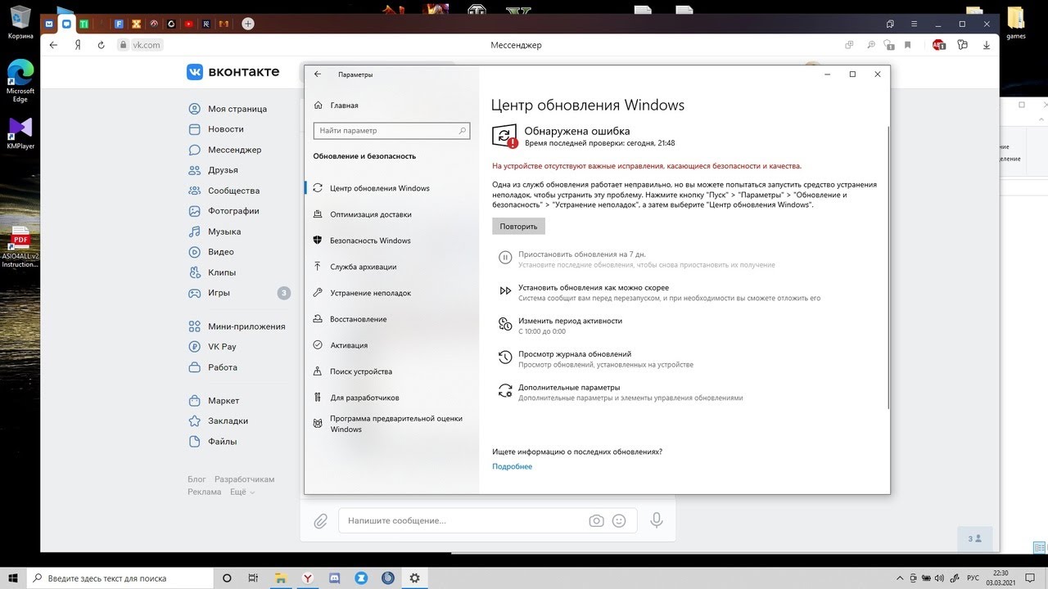Open the browser hamburger menu
The height and width of the screenshot is (589, 1048).
[x=914, y=24]
